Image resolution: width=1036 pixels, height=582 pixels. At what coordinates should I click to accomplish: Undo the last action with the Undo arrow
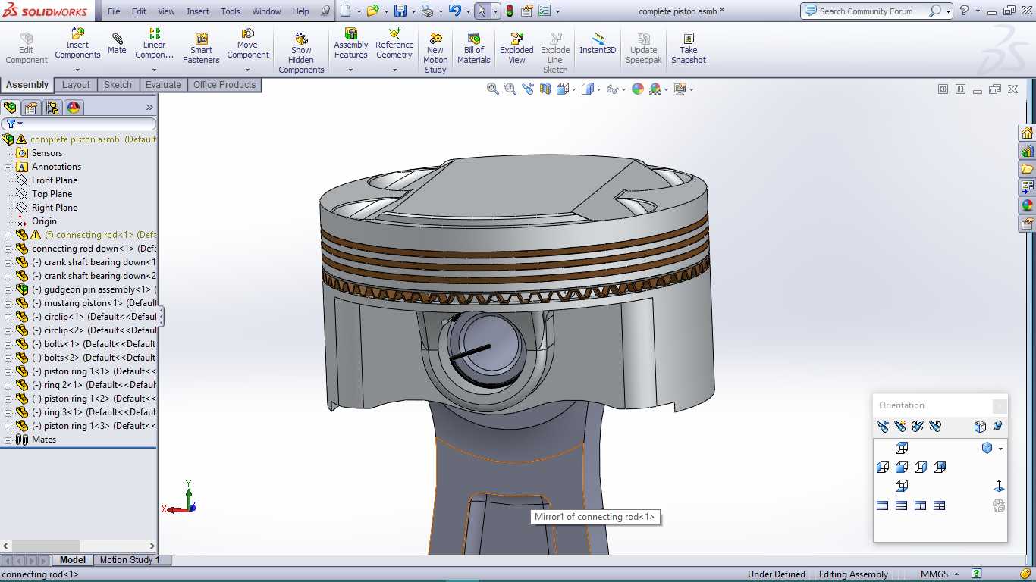tap(454, 11)
